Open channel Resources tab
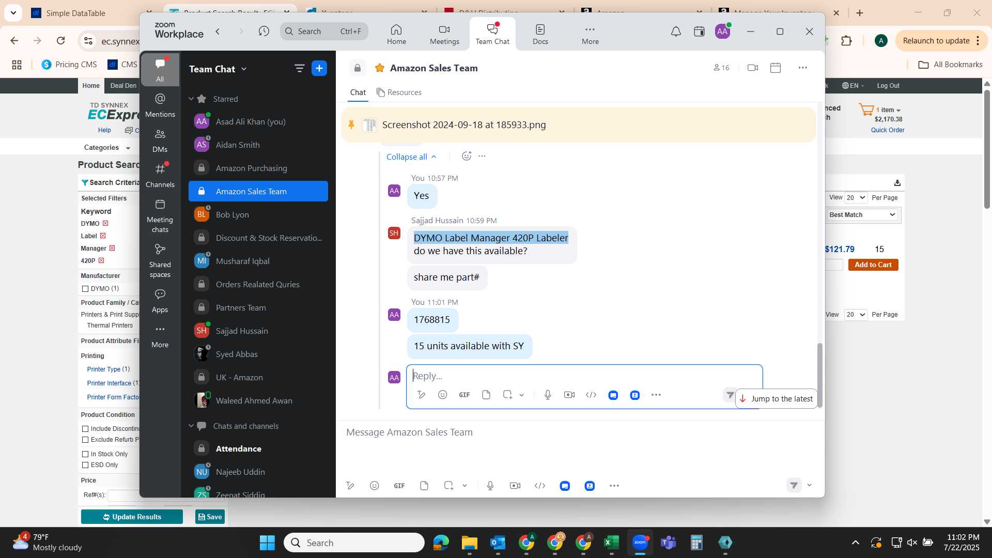Viewport: 992px width, 558px height. pyautogui.click(x=399, y=92)
